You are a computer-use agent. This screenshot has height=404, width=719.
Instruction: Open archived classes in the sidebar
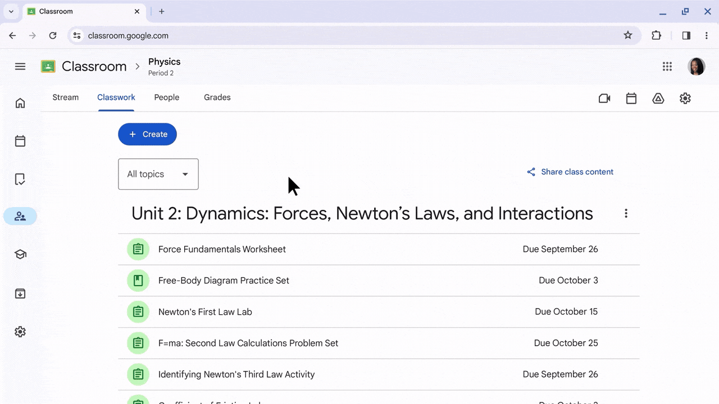[x=20, y=293]
